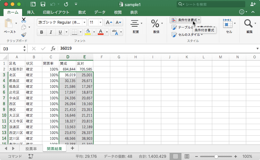
Task: Switch to the データ ribbon tab
Action: pos(100,12)
